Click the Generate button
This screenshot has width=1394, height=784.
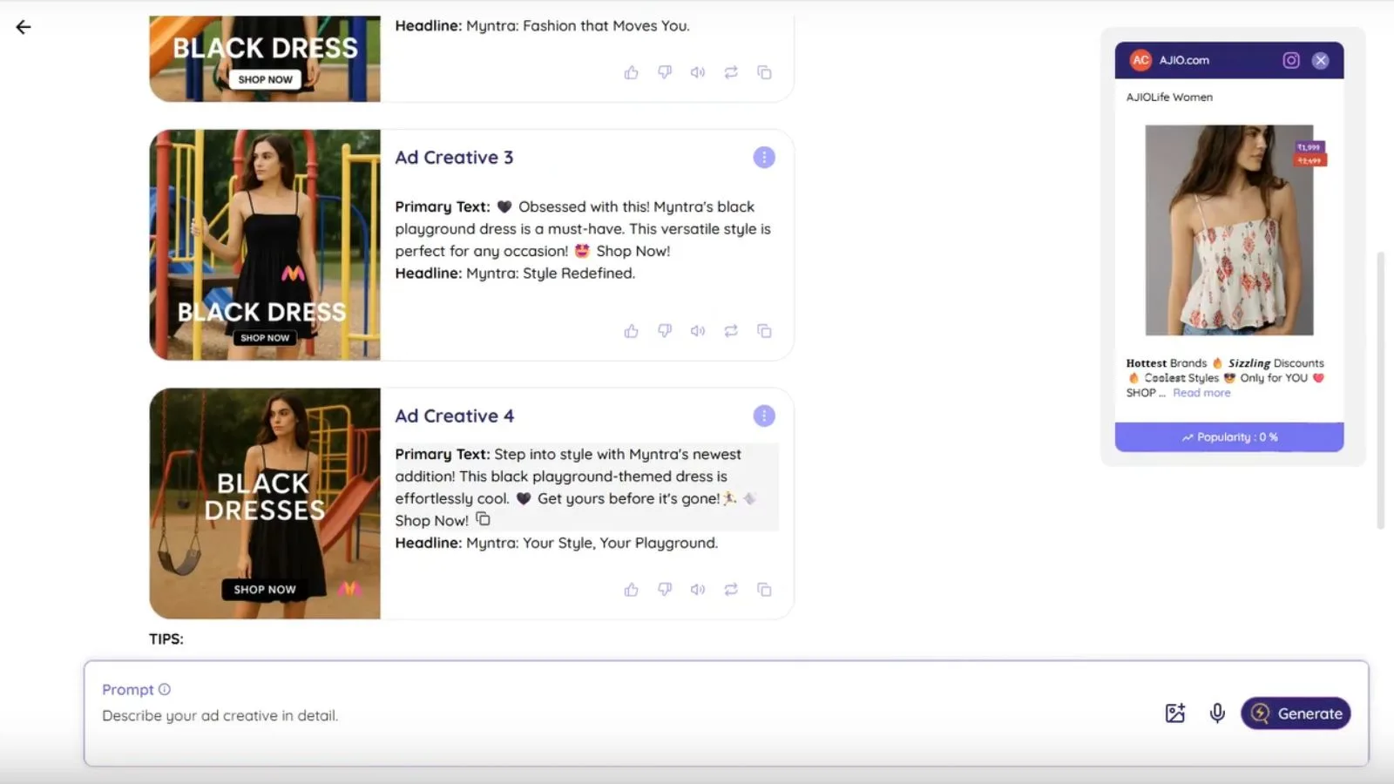tap(1296, 713)
